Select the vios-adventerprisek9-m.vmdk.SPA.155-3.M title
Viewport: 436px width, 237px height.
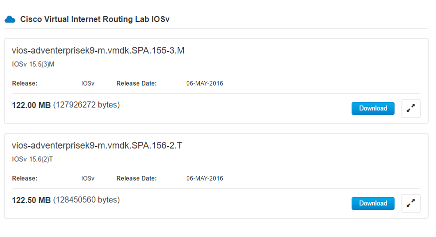click(x=98, y=51)
